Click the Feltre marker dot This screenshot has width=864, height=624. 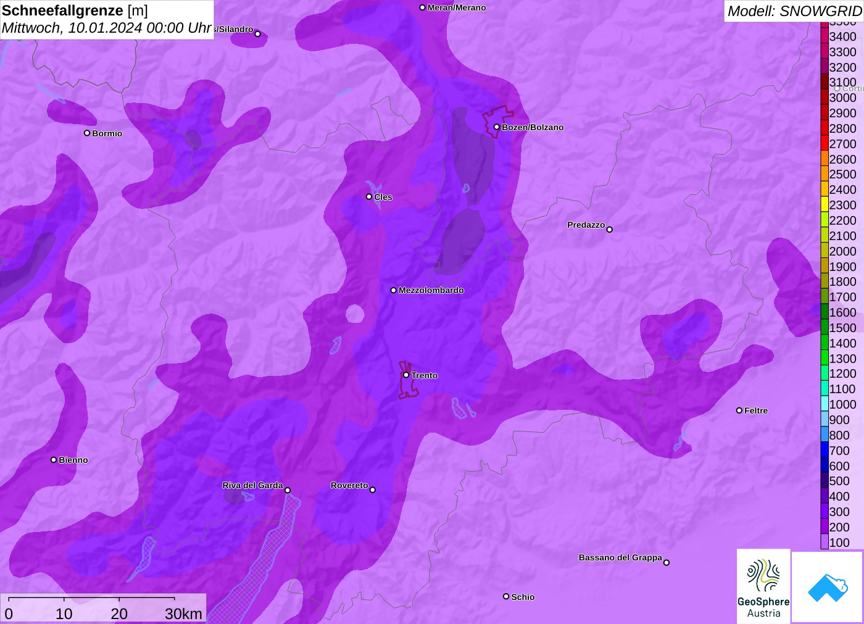(x=739, y=410)
